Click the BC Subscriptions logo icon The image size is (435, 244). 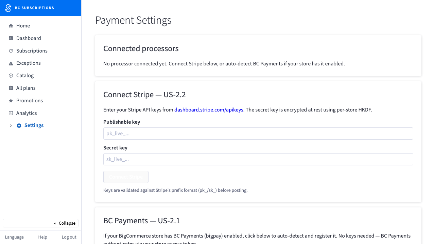[x=8, y=8]
